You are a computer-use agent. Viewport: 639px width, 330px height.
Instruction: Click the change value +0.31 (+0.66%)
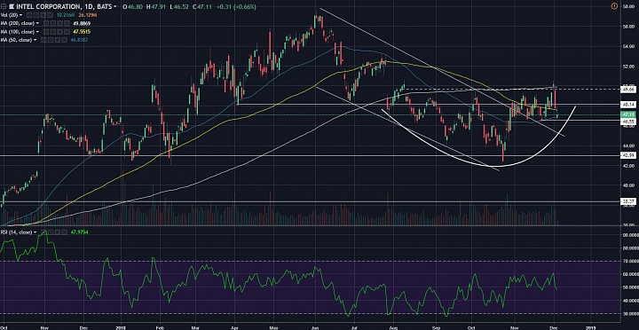point(236,7)
